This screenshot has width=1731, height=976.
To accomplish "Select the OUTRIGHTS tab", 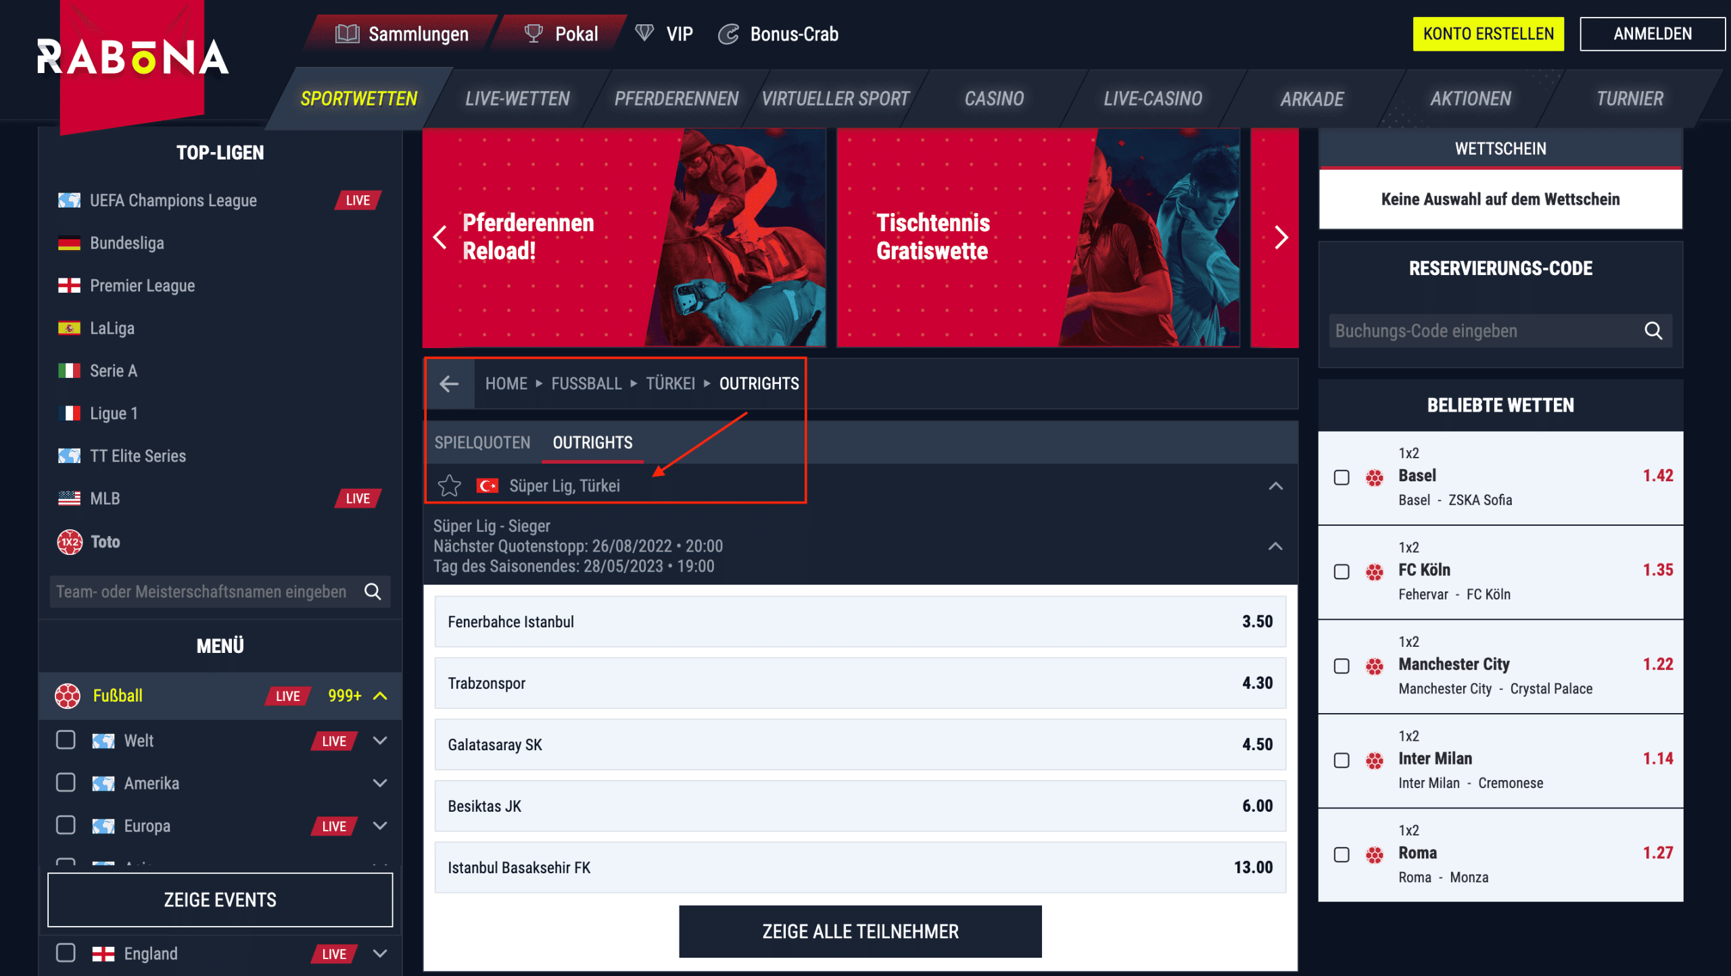I will point(592,442).
